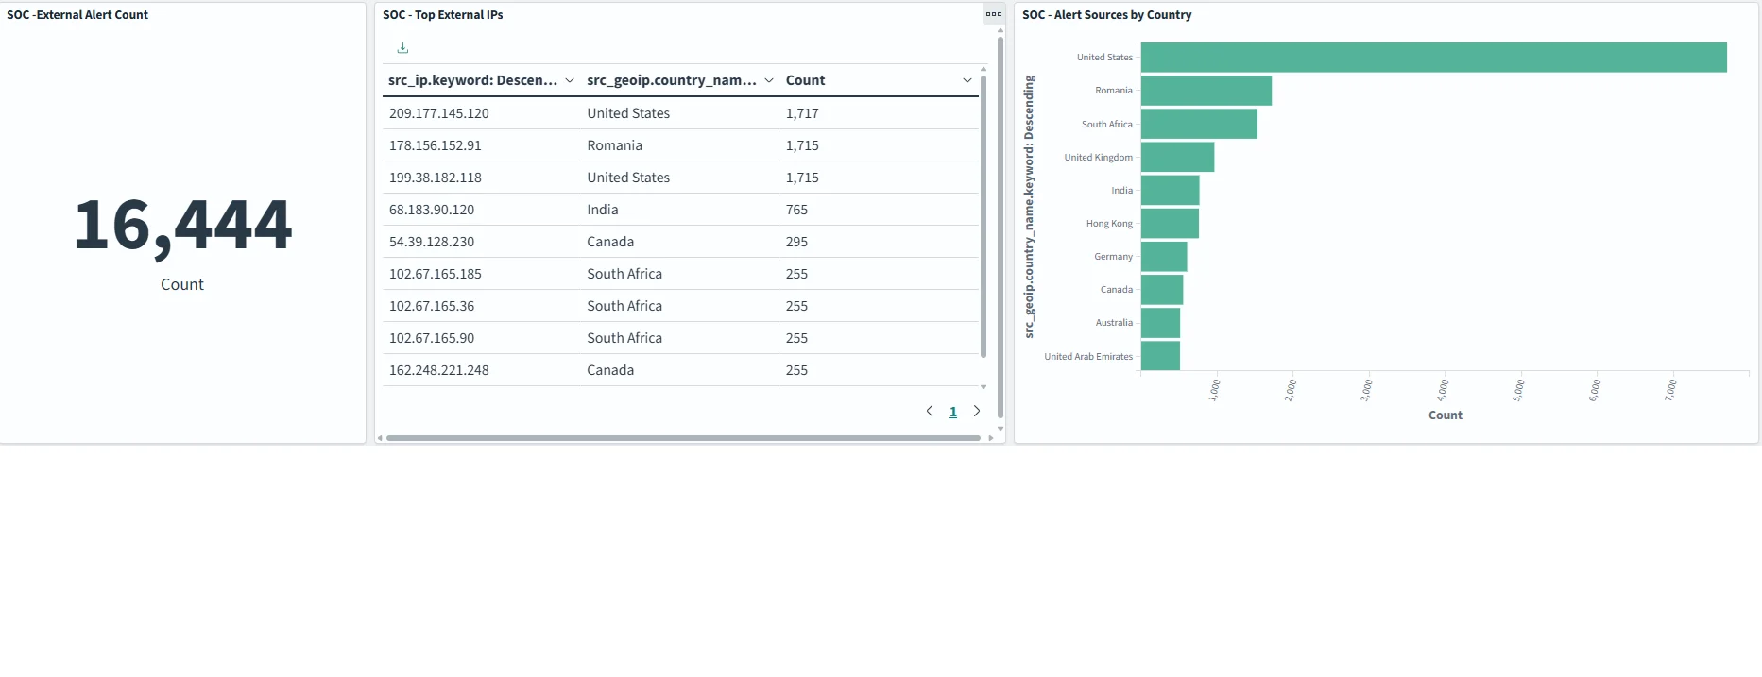Click the IP cell 209.177.145.120
The width and height of the screenshot is (1762, 677).
[x=439, y=113]
